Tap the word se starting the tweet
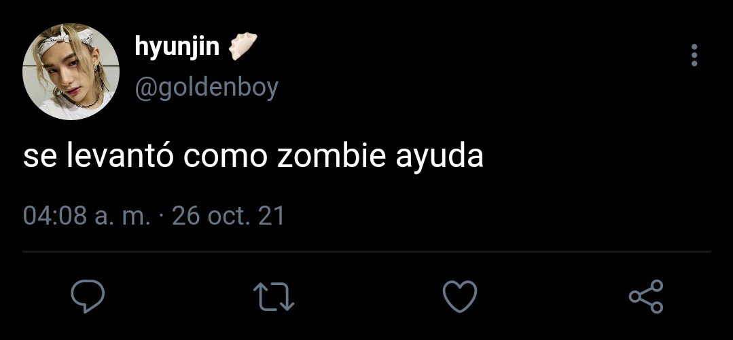This screenshot has width=733, height=340. [40, 159]
